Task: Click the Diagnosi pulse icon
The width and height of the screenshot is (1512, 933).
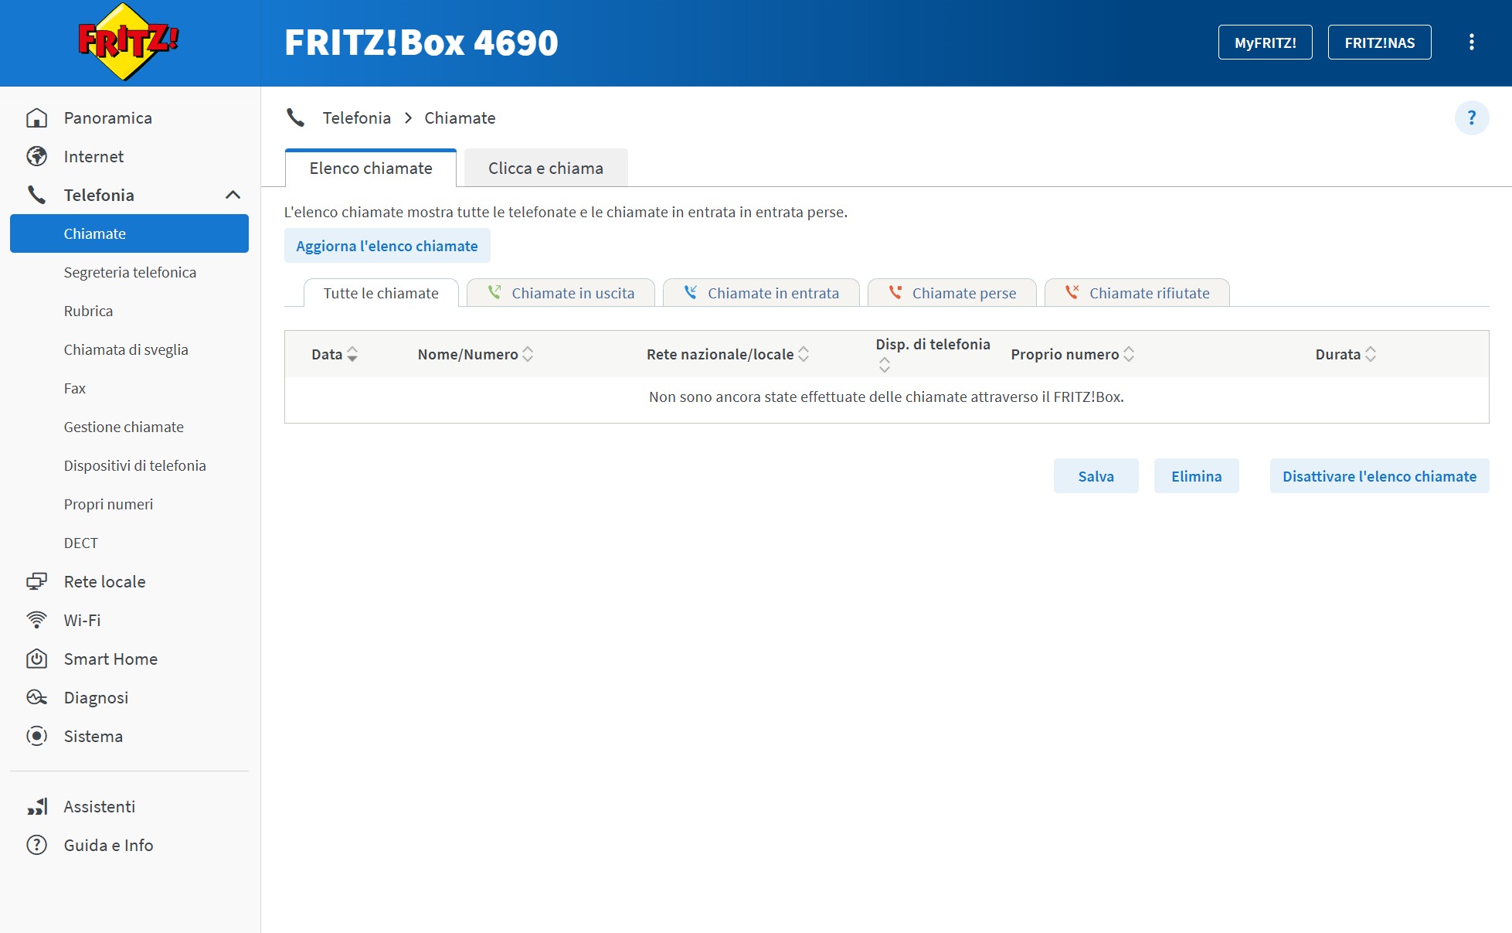Action: click(36, 697)
